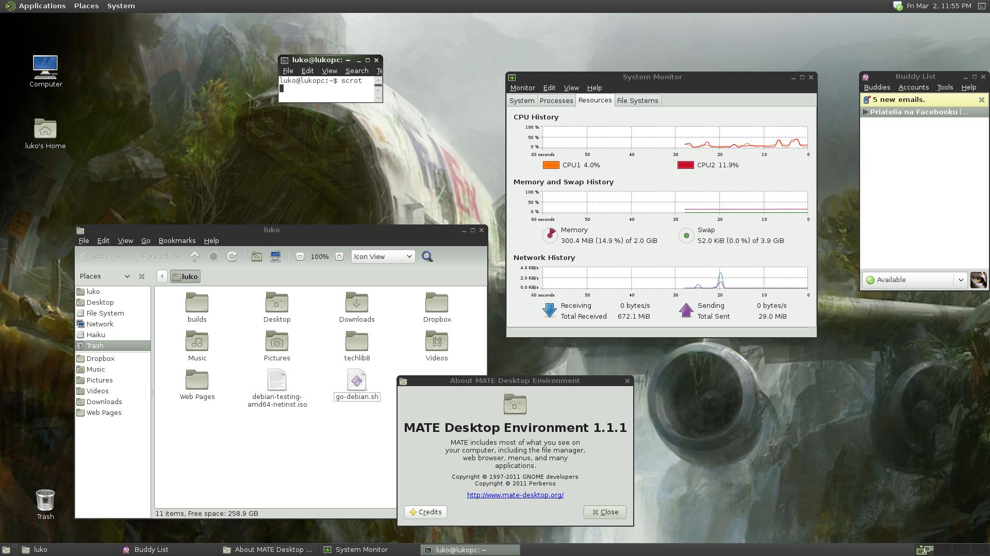Select the Pictures folder icon in file pane
The height and width of the screenshot is (556, 990).
[277, 346]
